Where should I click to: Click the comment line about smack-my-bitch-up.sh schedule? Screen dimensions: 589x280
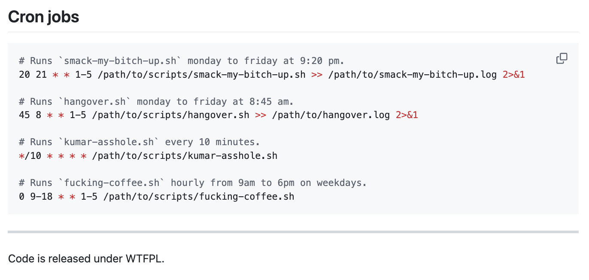click(182, 61)
